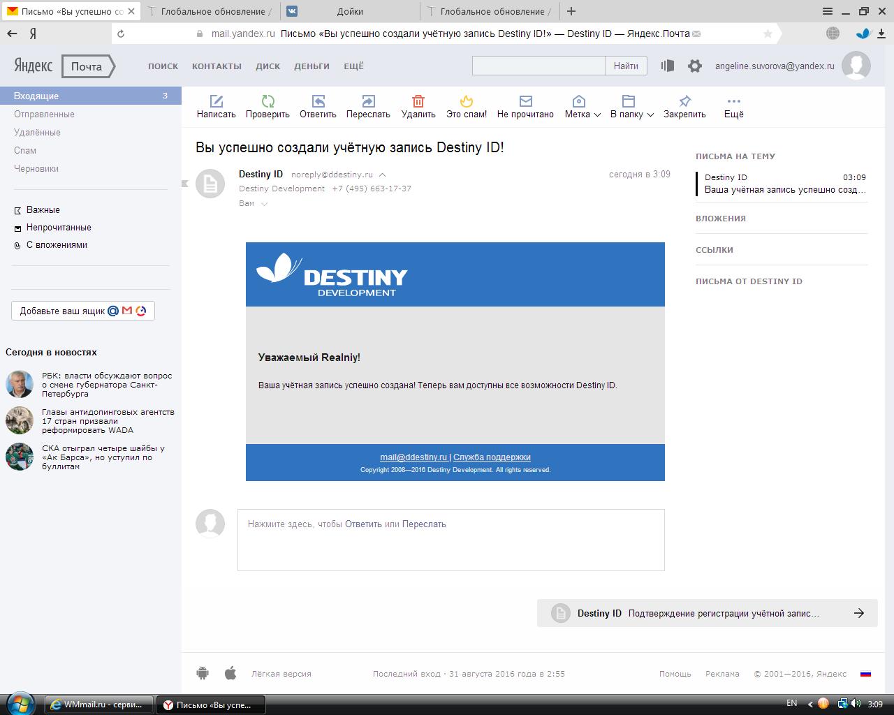Open the Спам folder
This screenshot has width=894, height=715.
25,150
